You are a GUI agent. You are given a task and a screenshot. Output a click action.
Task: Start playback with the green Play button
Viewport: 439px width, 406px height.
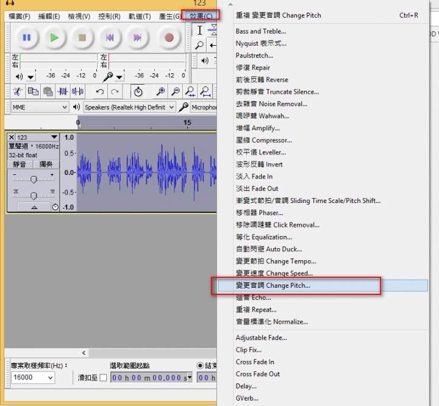coord(54,37)
